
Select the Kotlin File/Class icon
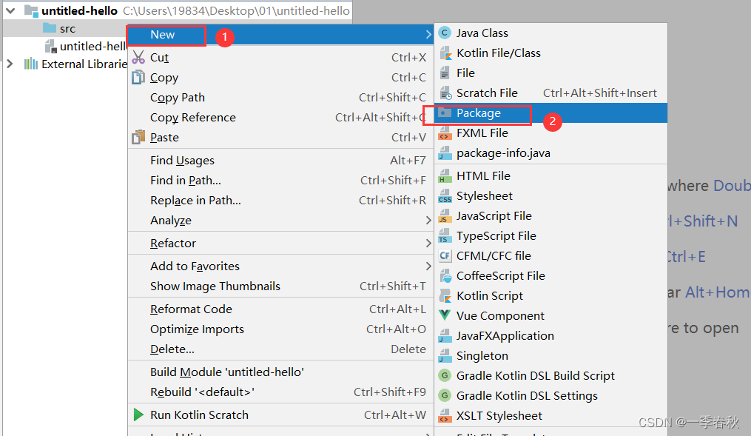[x=444, y=53]
